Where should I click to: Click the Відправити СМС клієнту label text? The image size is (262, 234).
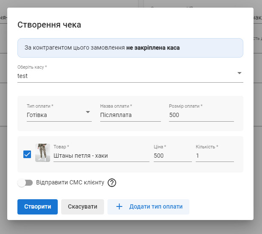pos(70,183)
